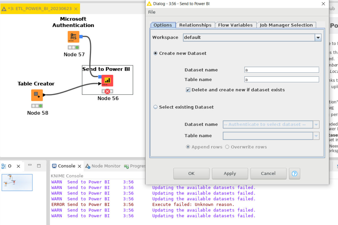Image resolution: width=338 pixels, height=225 pixels.
Task: Switch to the Job Manager Selection tab
Action: point(286,25)
